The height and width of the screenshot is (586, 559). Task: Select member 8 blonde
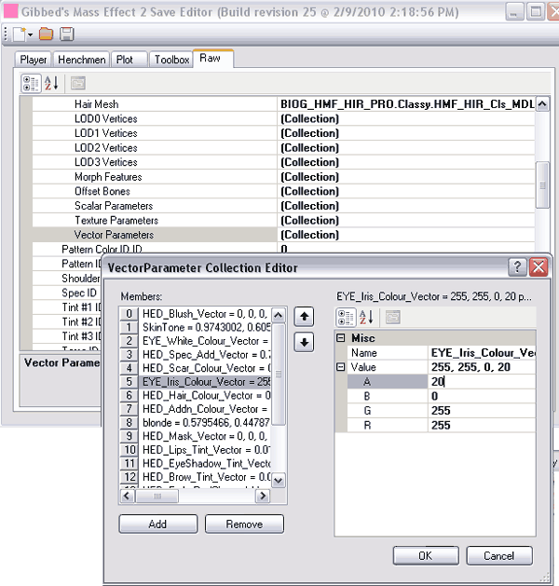(195, 423)
